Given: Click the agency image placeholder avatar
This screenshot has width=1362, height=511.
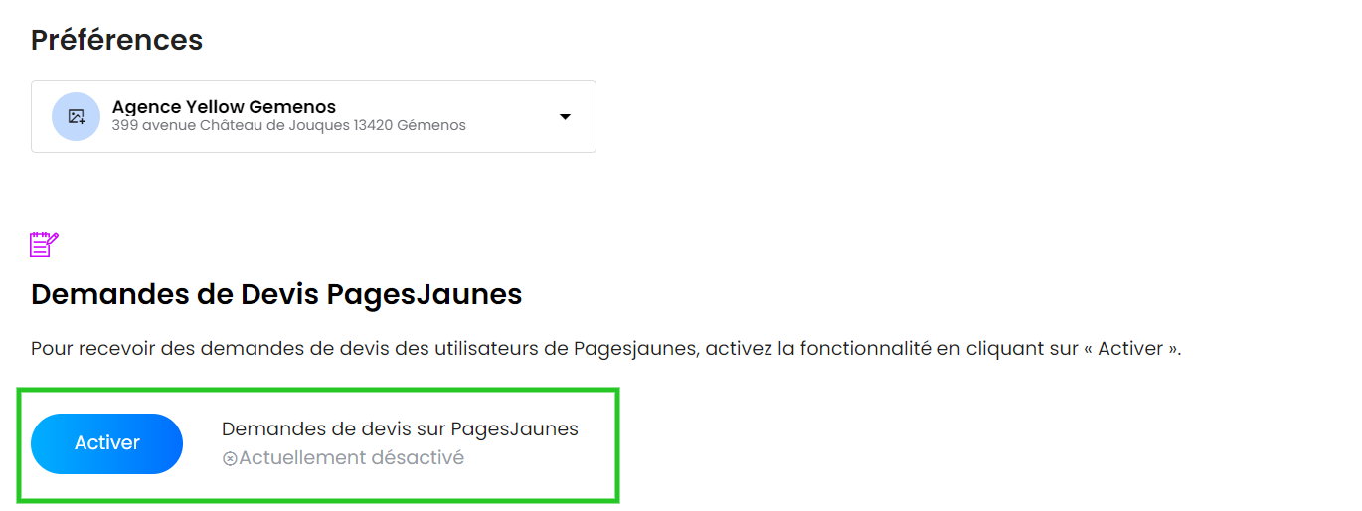Looking at the screenshot, I should 77,116.
